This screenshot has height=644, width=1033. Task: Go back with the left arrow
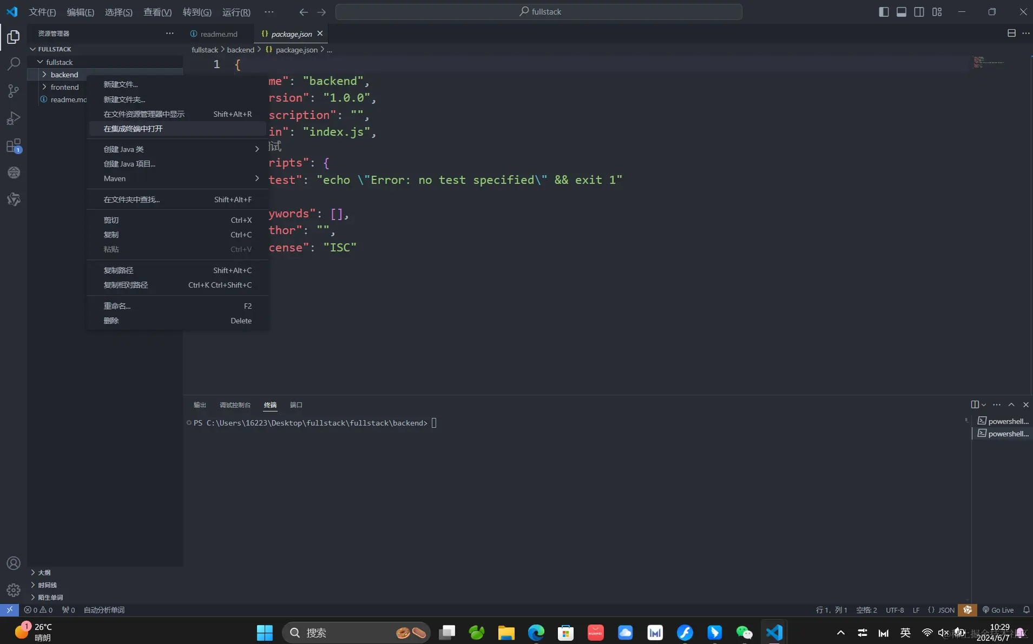tap(304, 12)
